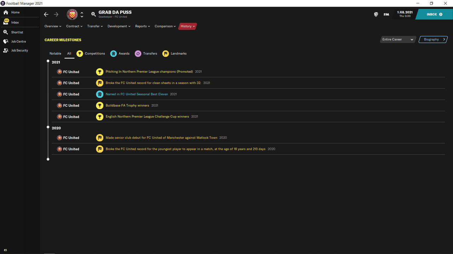Click the 2020 year heading
This screenshot has width=453, height=254.
(56, 128)
